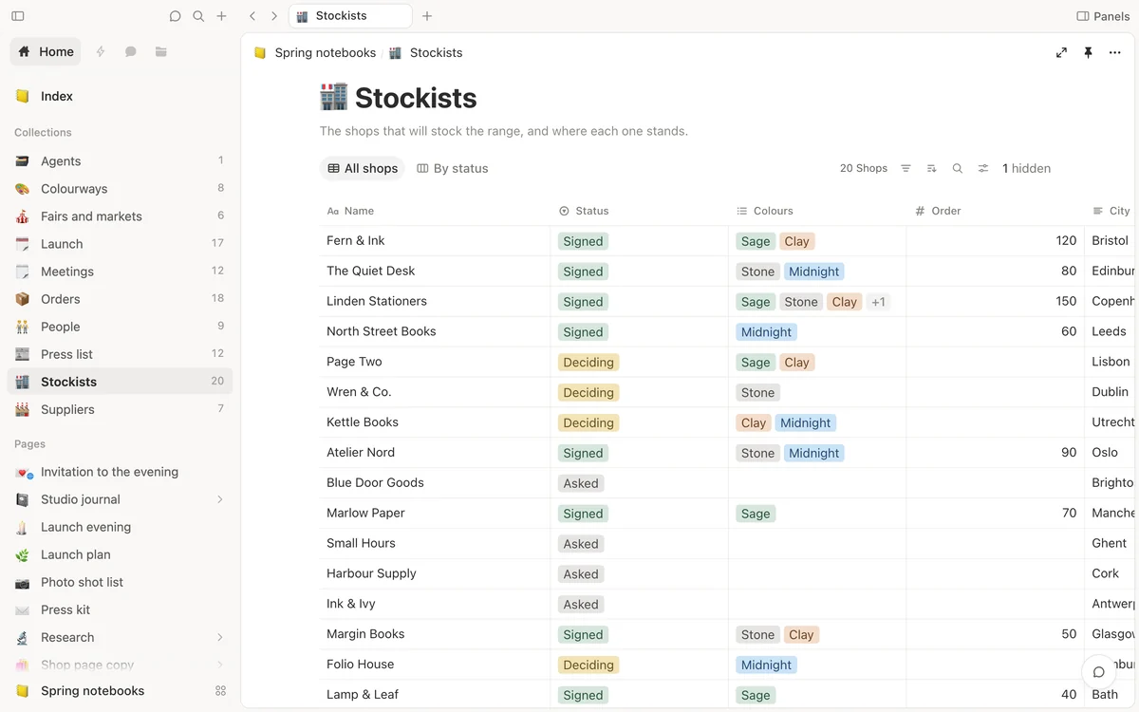Pin the Stockists page
This screenshot has height=712, width=1139.
(1089, 52)
